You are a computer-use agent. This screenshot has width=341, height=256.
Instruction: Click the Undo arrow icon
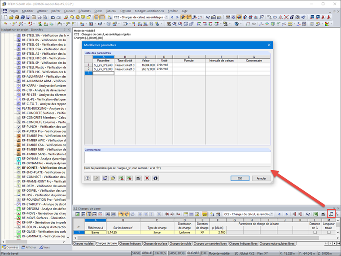point(52,17)
